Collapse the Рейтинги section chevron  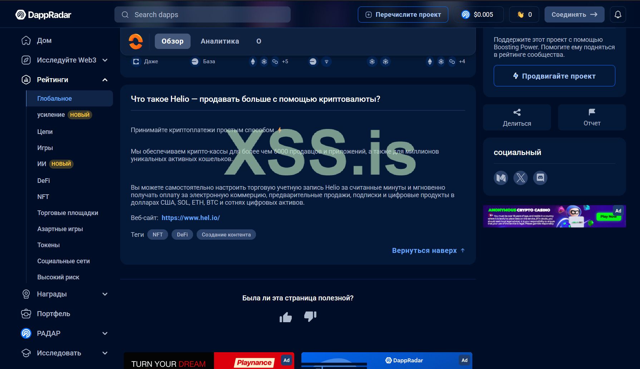click(x=105, y=80)
